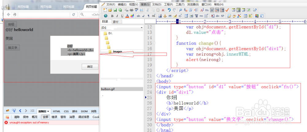
Task: Insert non-breaking space with nb icon
Action: [x=138, y=16]
